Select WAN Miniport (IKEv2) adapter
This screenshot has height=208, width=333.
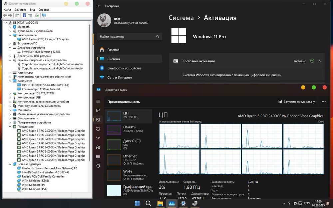point(35,181)
